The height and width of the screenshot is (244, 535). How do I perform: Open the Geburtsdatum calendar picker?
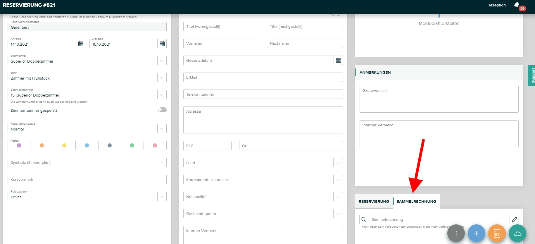pyautogui.click(x=338, y=61)
